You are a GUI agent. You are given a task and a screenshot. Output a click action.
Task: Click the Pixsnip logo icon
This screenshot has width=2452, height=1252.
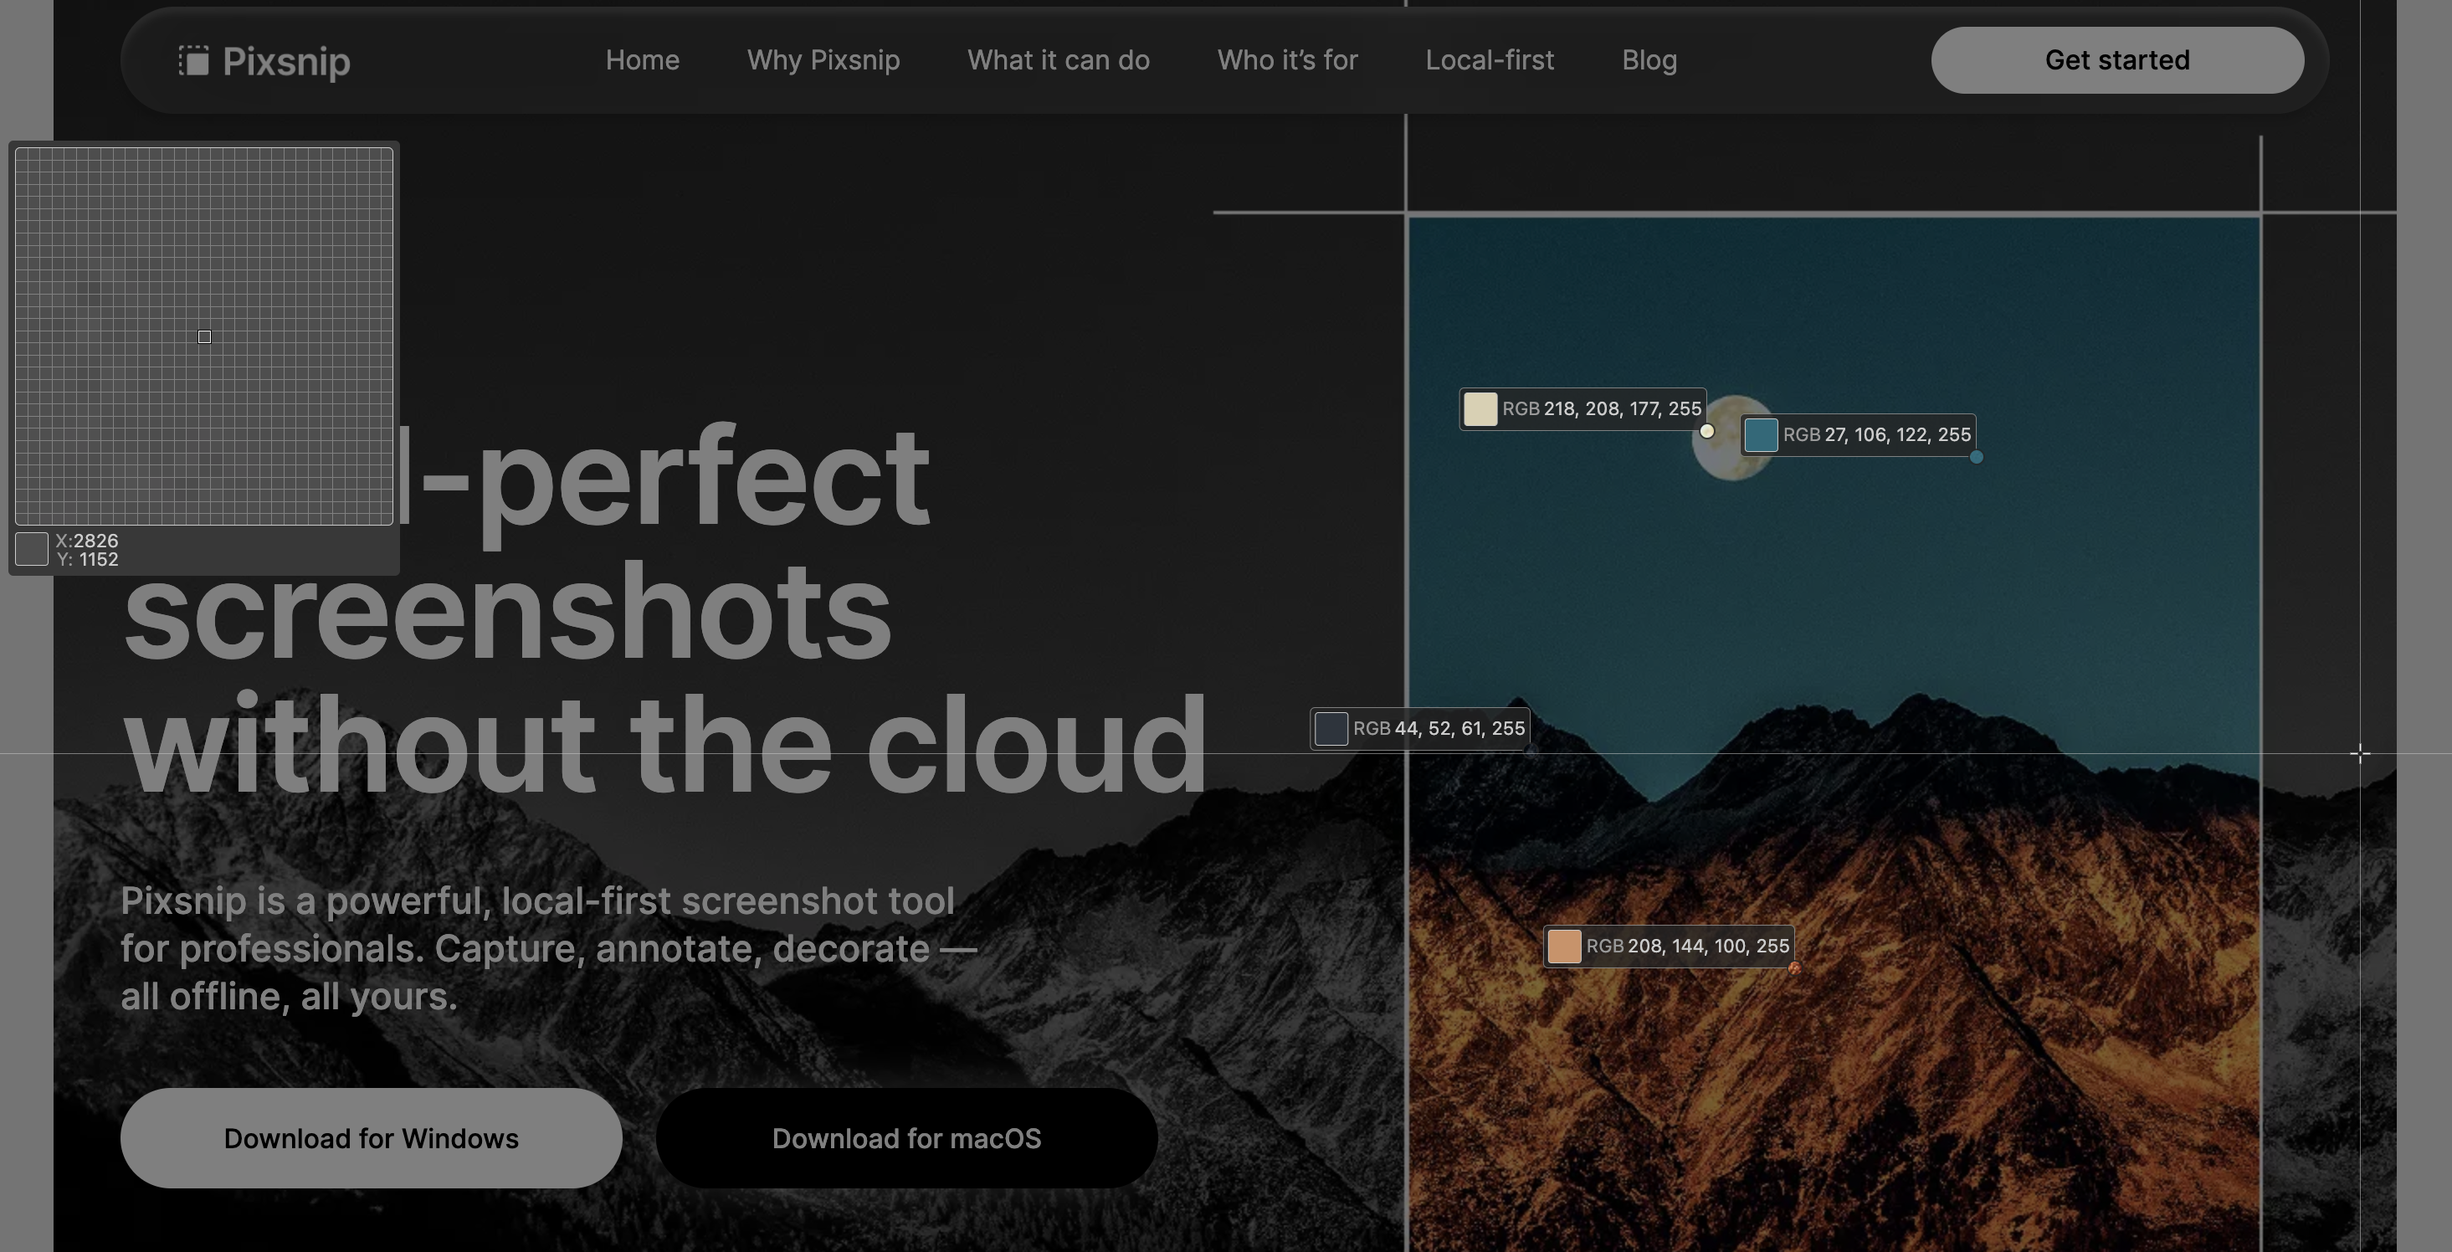click(x=193, y=61)
